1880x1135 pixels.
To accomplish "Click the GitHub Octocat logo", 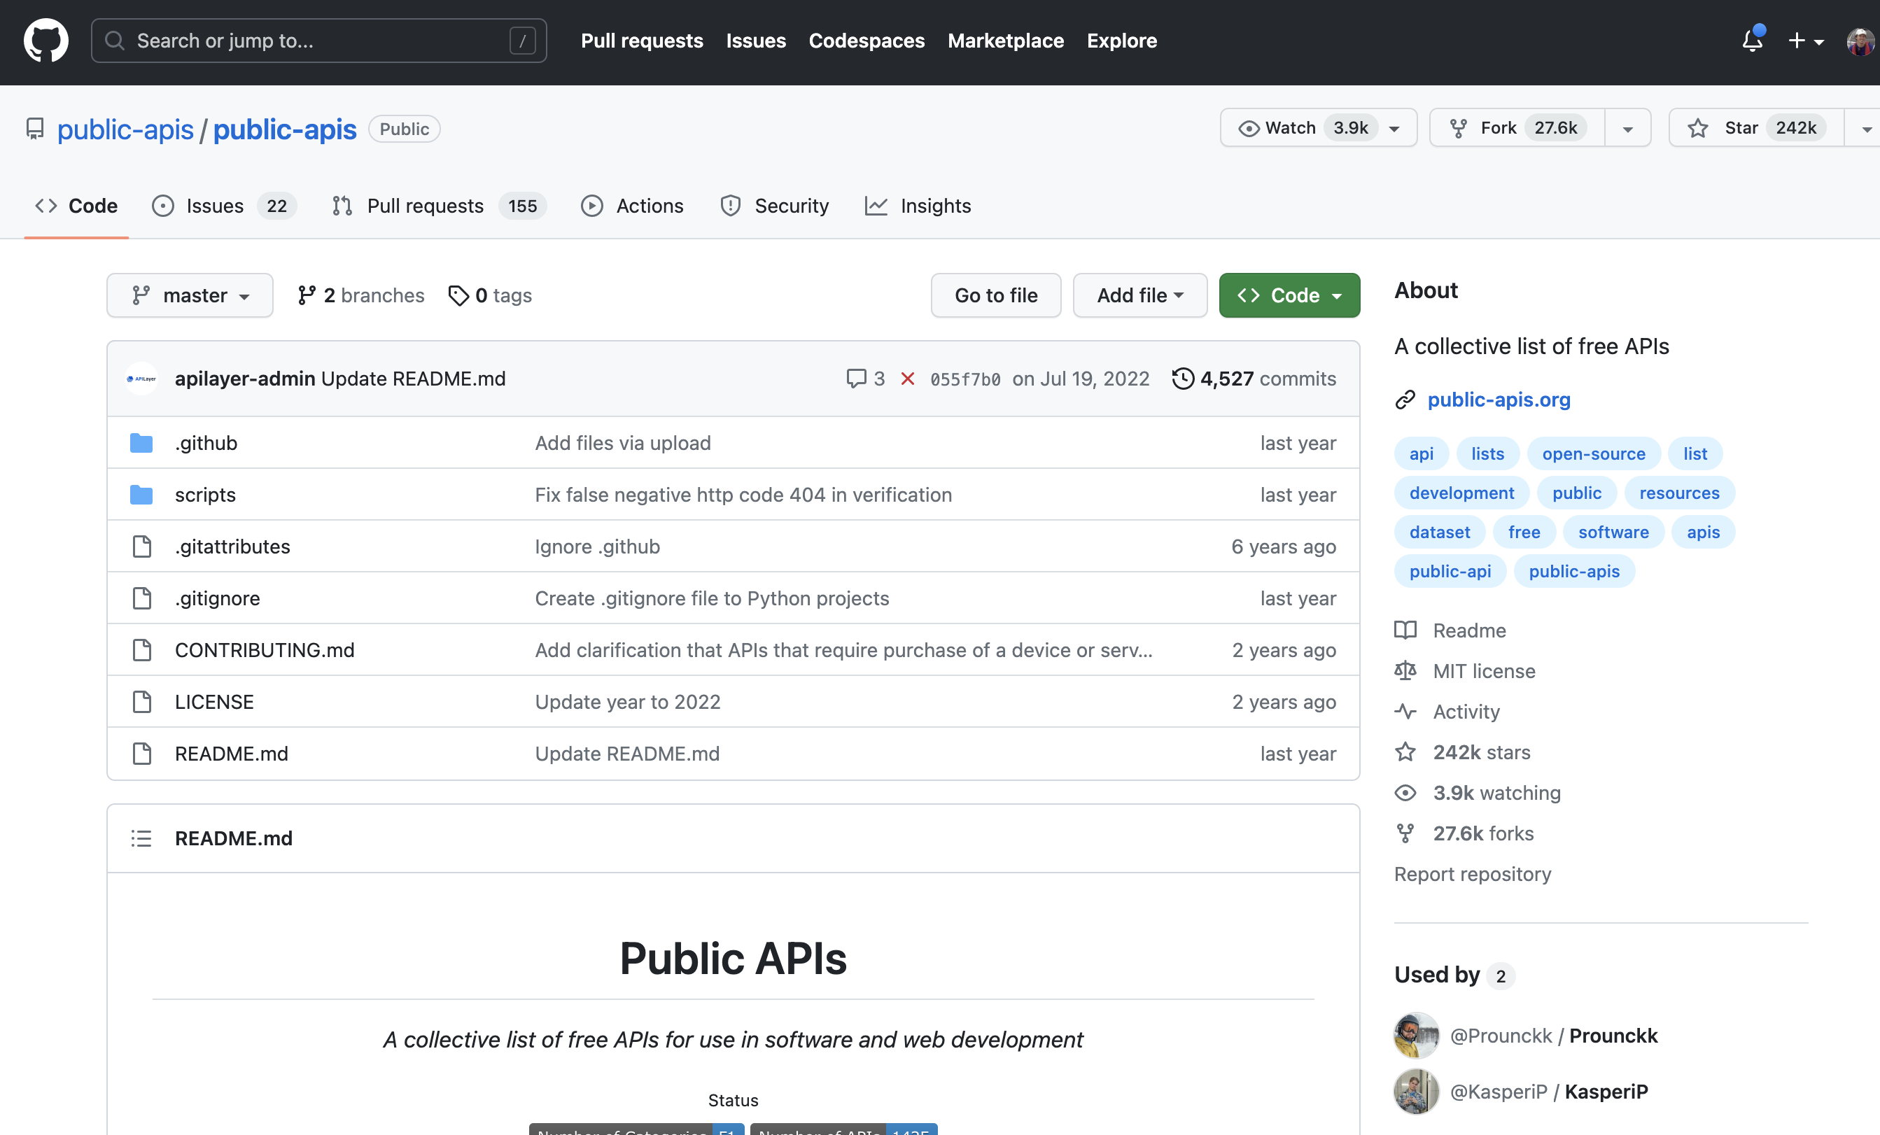I will tap(45, 41).
